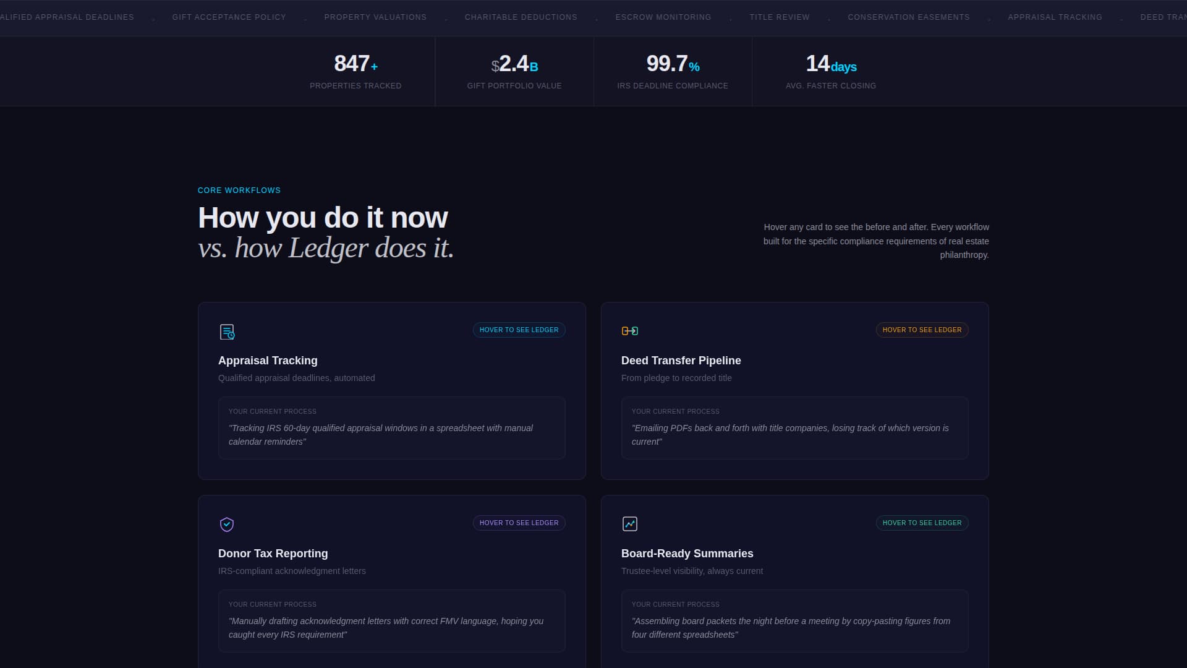Click 'Hover to see Ledger' badge on Deed Transfer Pipeline

[x=922, y=330]
